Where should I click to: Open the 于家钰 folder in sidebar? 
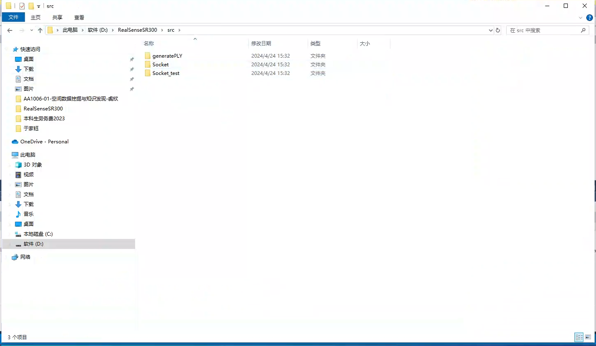[31, 128]
